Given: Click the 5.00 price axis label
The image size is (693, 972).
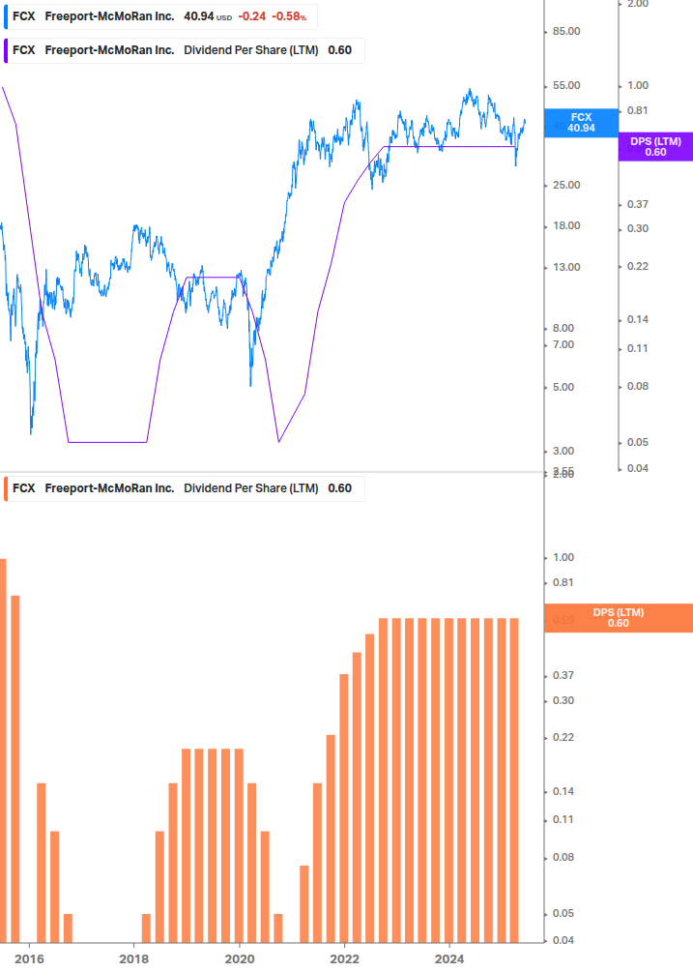Looking at the screenshot, I should tap(563, 388).
